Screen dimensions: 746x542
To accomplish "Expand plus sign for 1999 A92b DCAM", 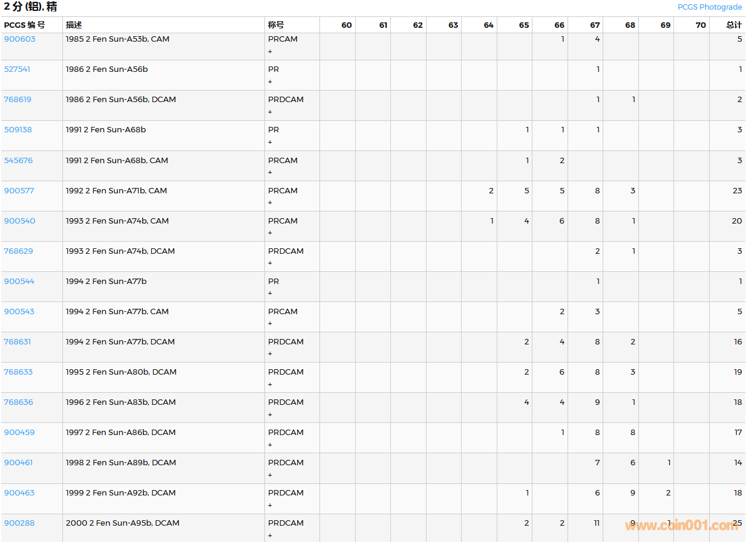I will click(x=270, y=506).
